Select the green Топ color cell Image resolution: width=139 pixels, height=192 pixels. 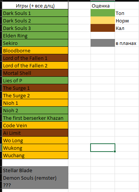pyautogui.click(x=103, y=13)
